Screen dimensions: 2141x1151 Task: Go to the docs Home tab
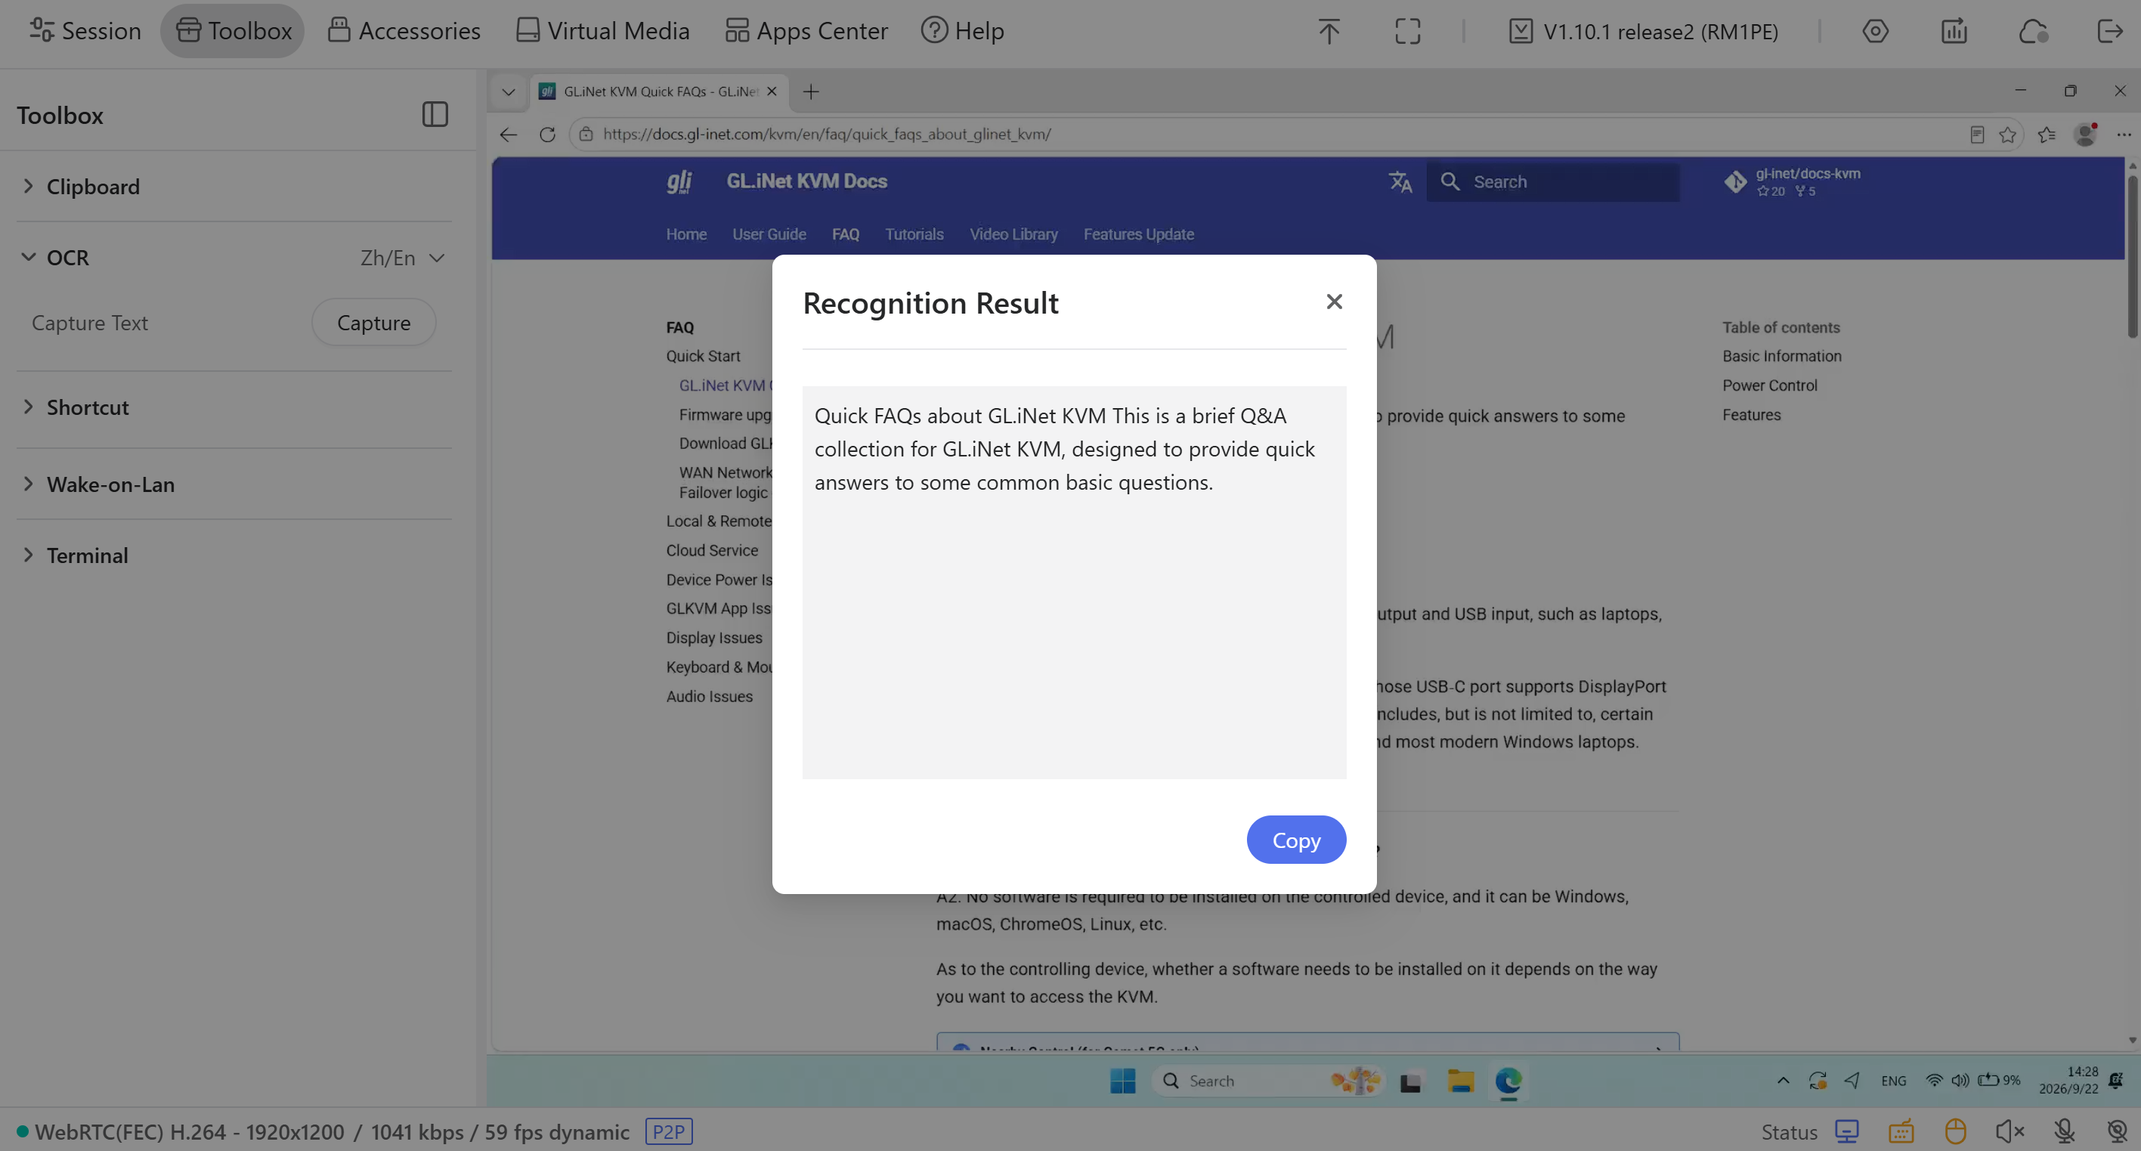[686, 234]
